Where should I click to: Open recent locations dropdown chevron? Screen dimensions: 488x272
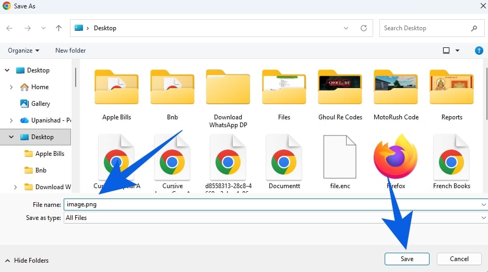pos(43,28)
